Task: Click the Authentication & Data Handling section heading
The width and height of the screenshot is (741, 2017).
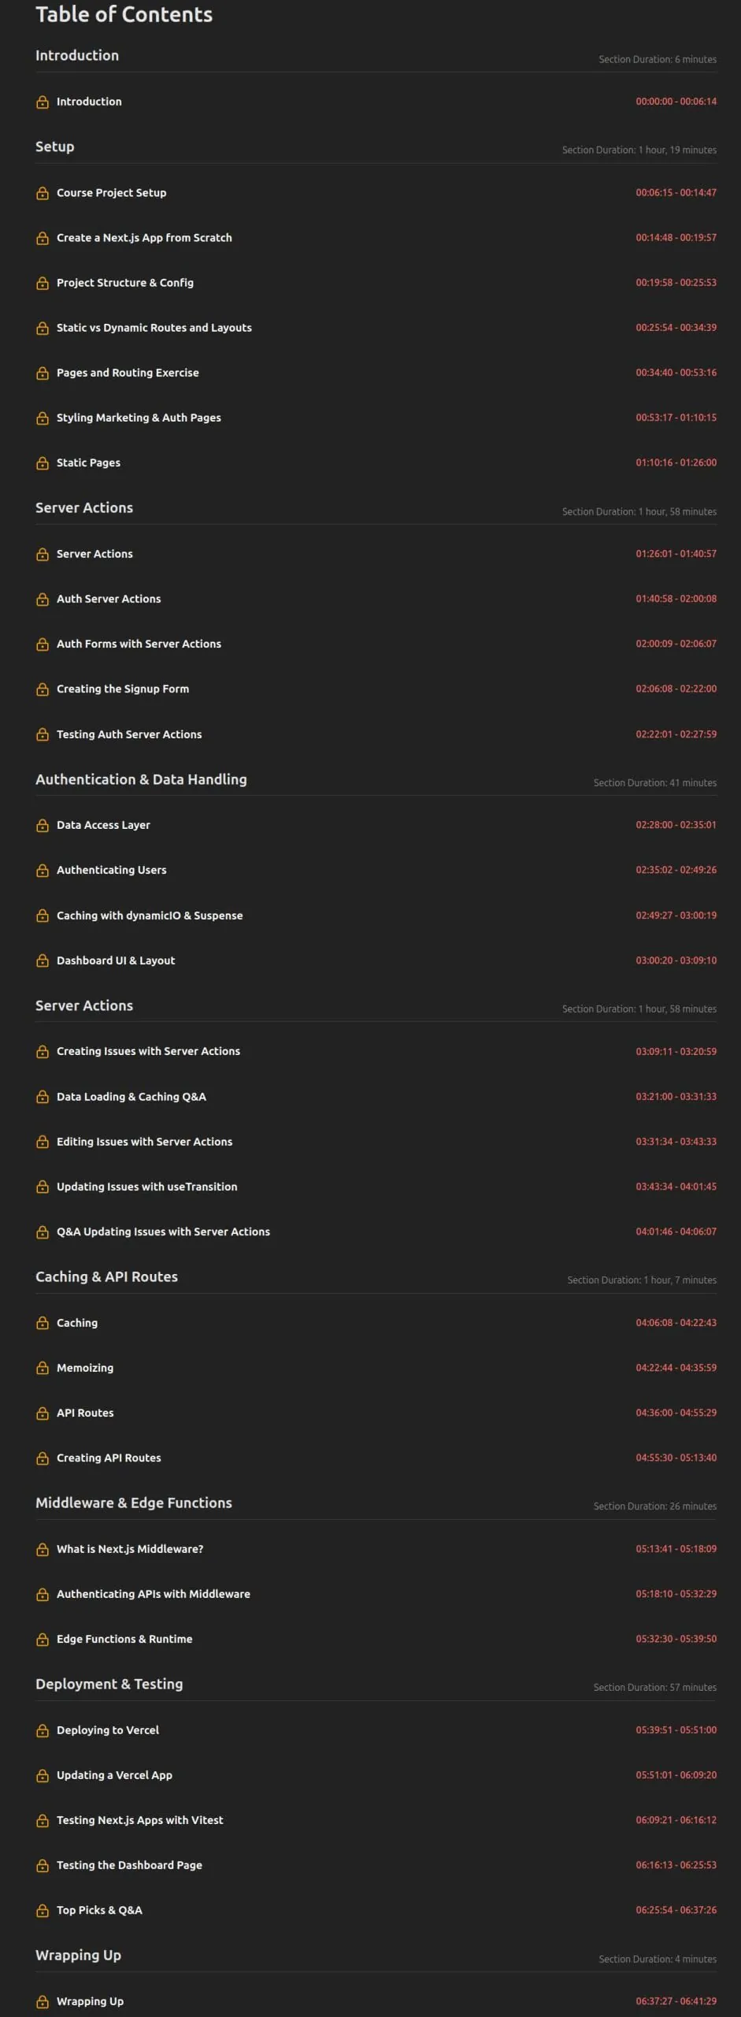Action: click(141, 779)
